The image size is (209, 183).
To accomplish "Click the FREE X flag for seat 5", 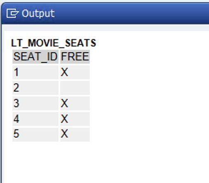I will (75, 135).
